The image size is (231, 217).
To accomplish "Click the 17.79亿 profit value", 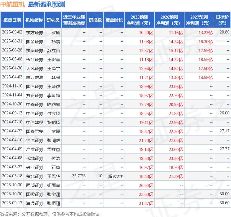I will pyautogui.click(x=146, y=104).
